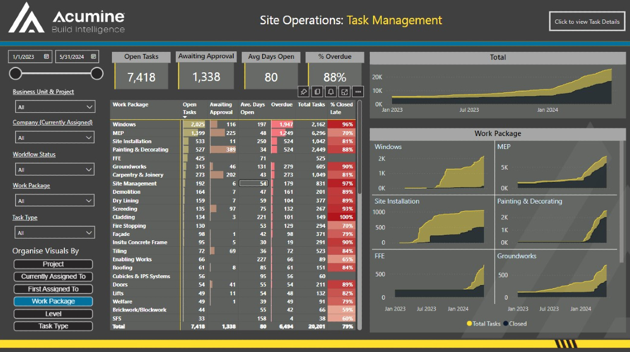Pin the % Overdue visual to dashboard

pos(304,91)
